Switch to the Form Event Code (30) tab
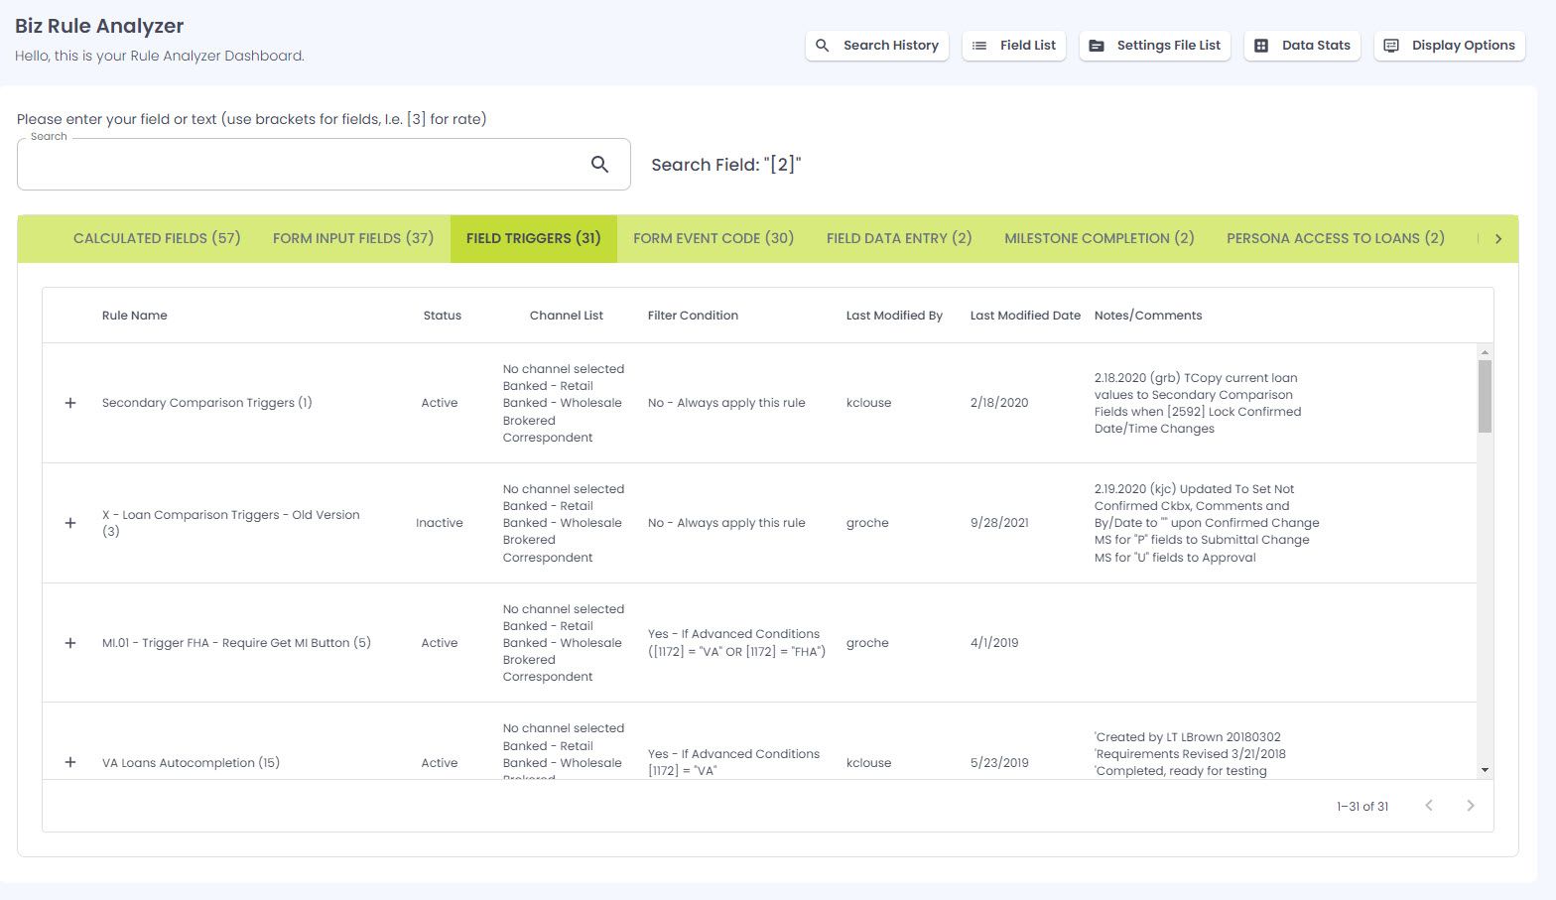 click(x=713, y=238)
